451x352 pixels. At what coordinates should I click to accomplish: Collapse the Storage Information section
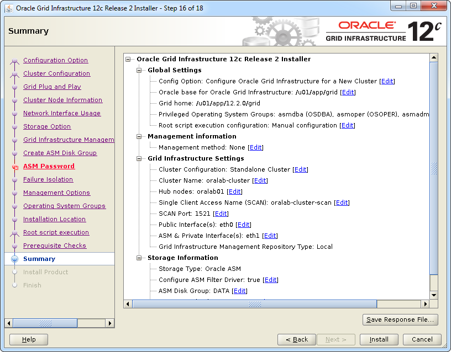(x=139, y=258)
